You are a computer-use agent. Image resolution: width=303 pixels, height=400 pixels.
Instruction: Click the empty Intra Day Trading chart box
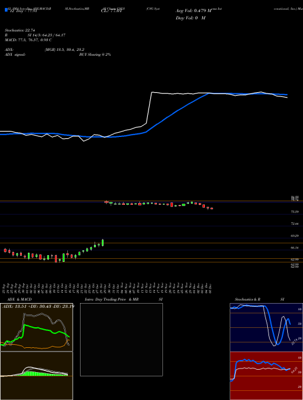click(x=121, y=339)
